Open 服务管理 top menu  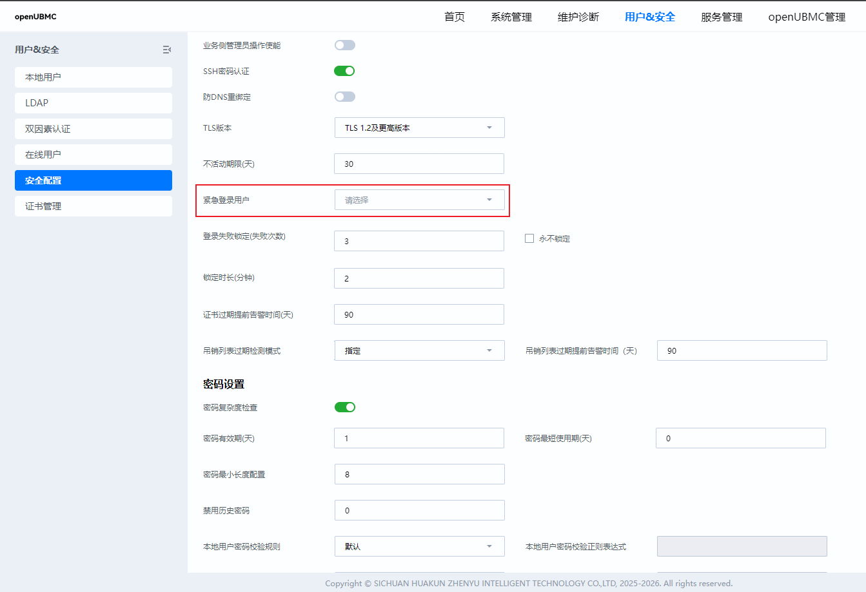pos(722,17)
